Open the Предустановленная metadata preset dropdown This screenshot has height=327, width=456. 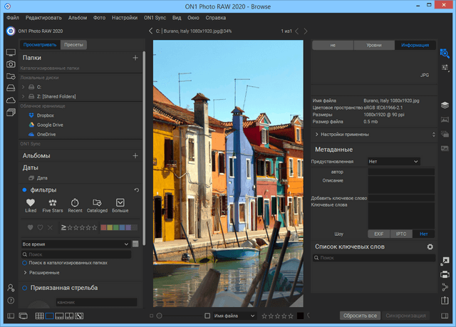click(x=393, y=162)
